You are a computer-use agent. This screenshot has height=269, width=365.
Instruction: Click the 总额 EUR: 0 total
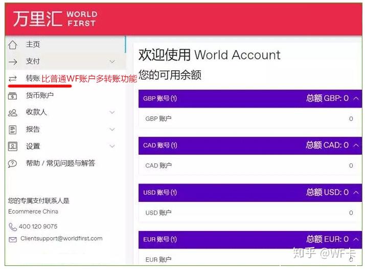[327, 239]
